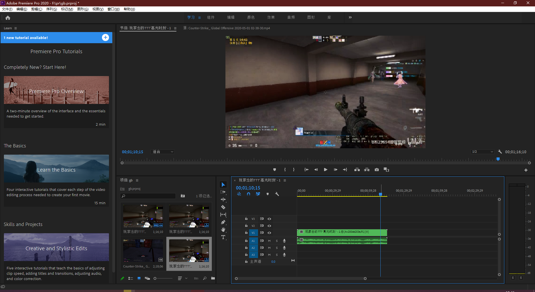Select the Type tool

tap(223, 237)
